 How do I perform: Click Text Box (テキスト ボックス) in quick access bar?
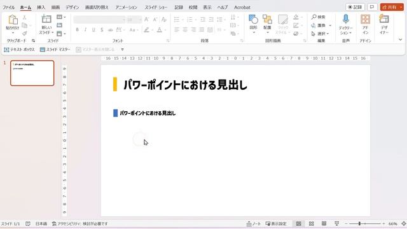[x=20, y=50]
